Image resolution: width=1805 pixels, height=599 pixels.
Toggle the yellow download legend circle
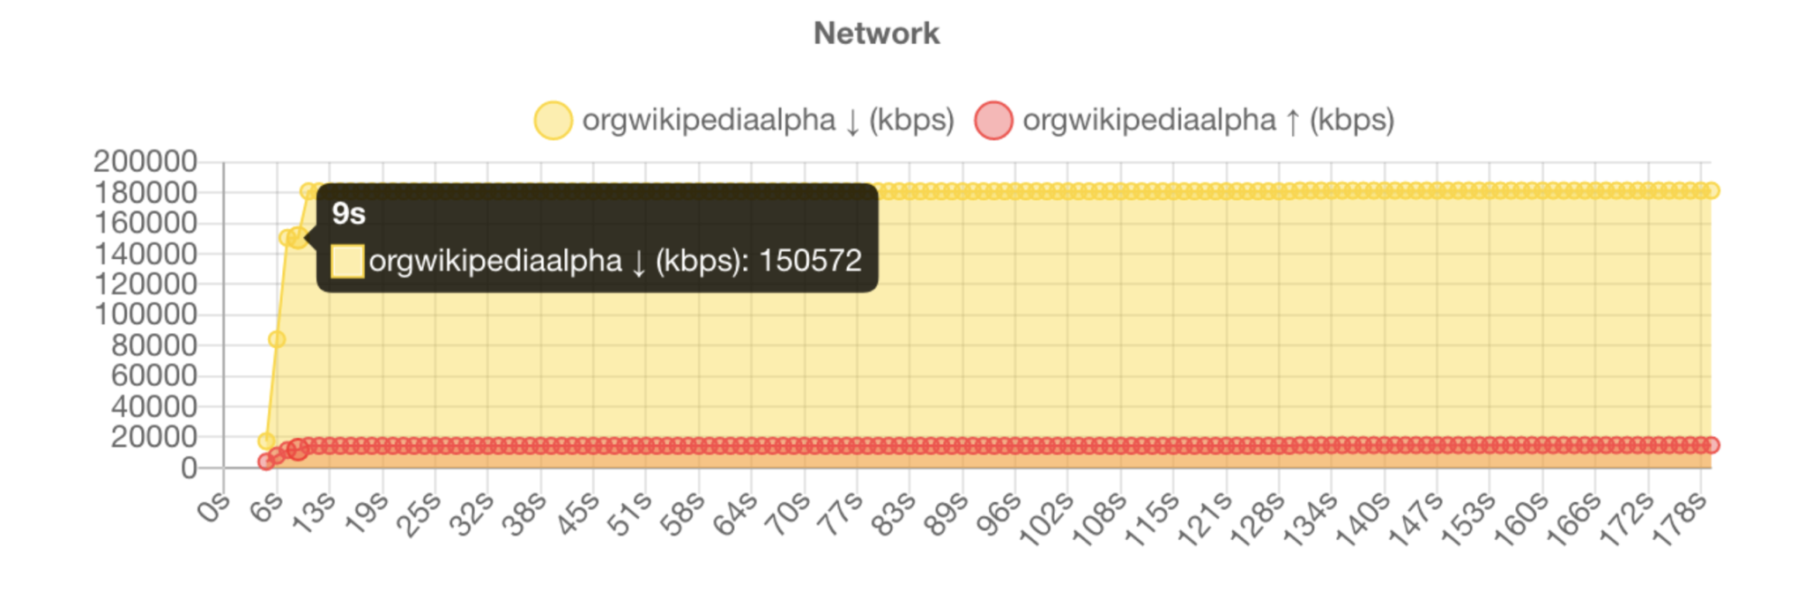click(553, 121)
